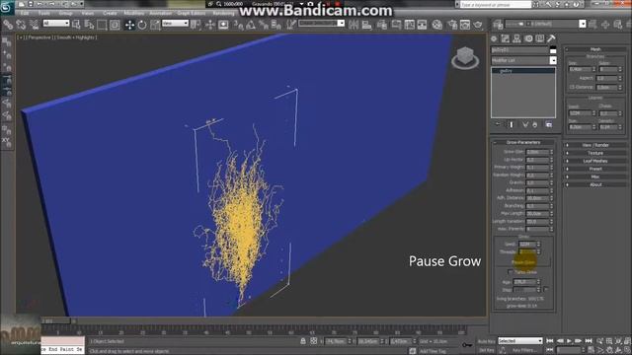Image resolution: width=632 pixels, height=355 pixels.
Task: Switch to the Display tab in command panel
Action: [540, 38]
